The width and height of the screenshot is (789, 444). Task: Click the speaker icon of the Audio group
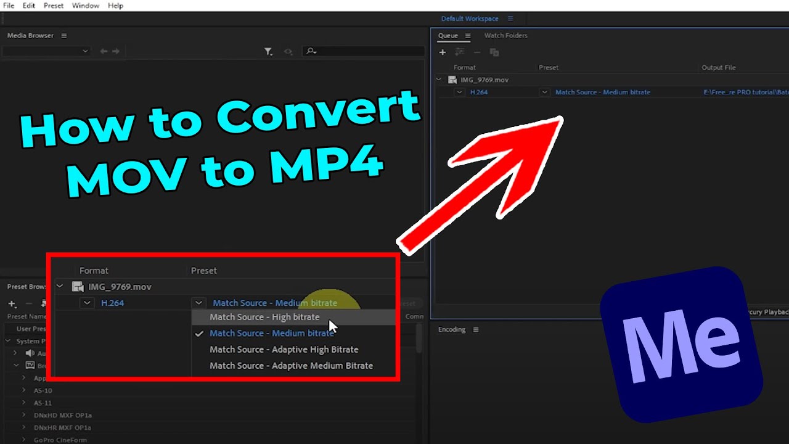(x=30, y=353)
